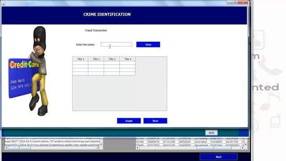Click the down arrow of the left text panel scrollbar
The width and height of the screenshot is (286, 161).
click(101, 144)
